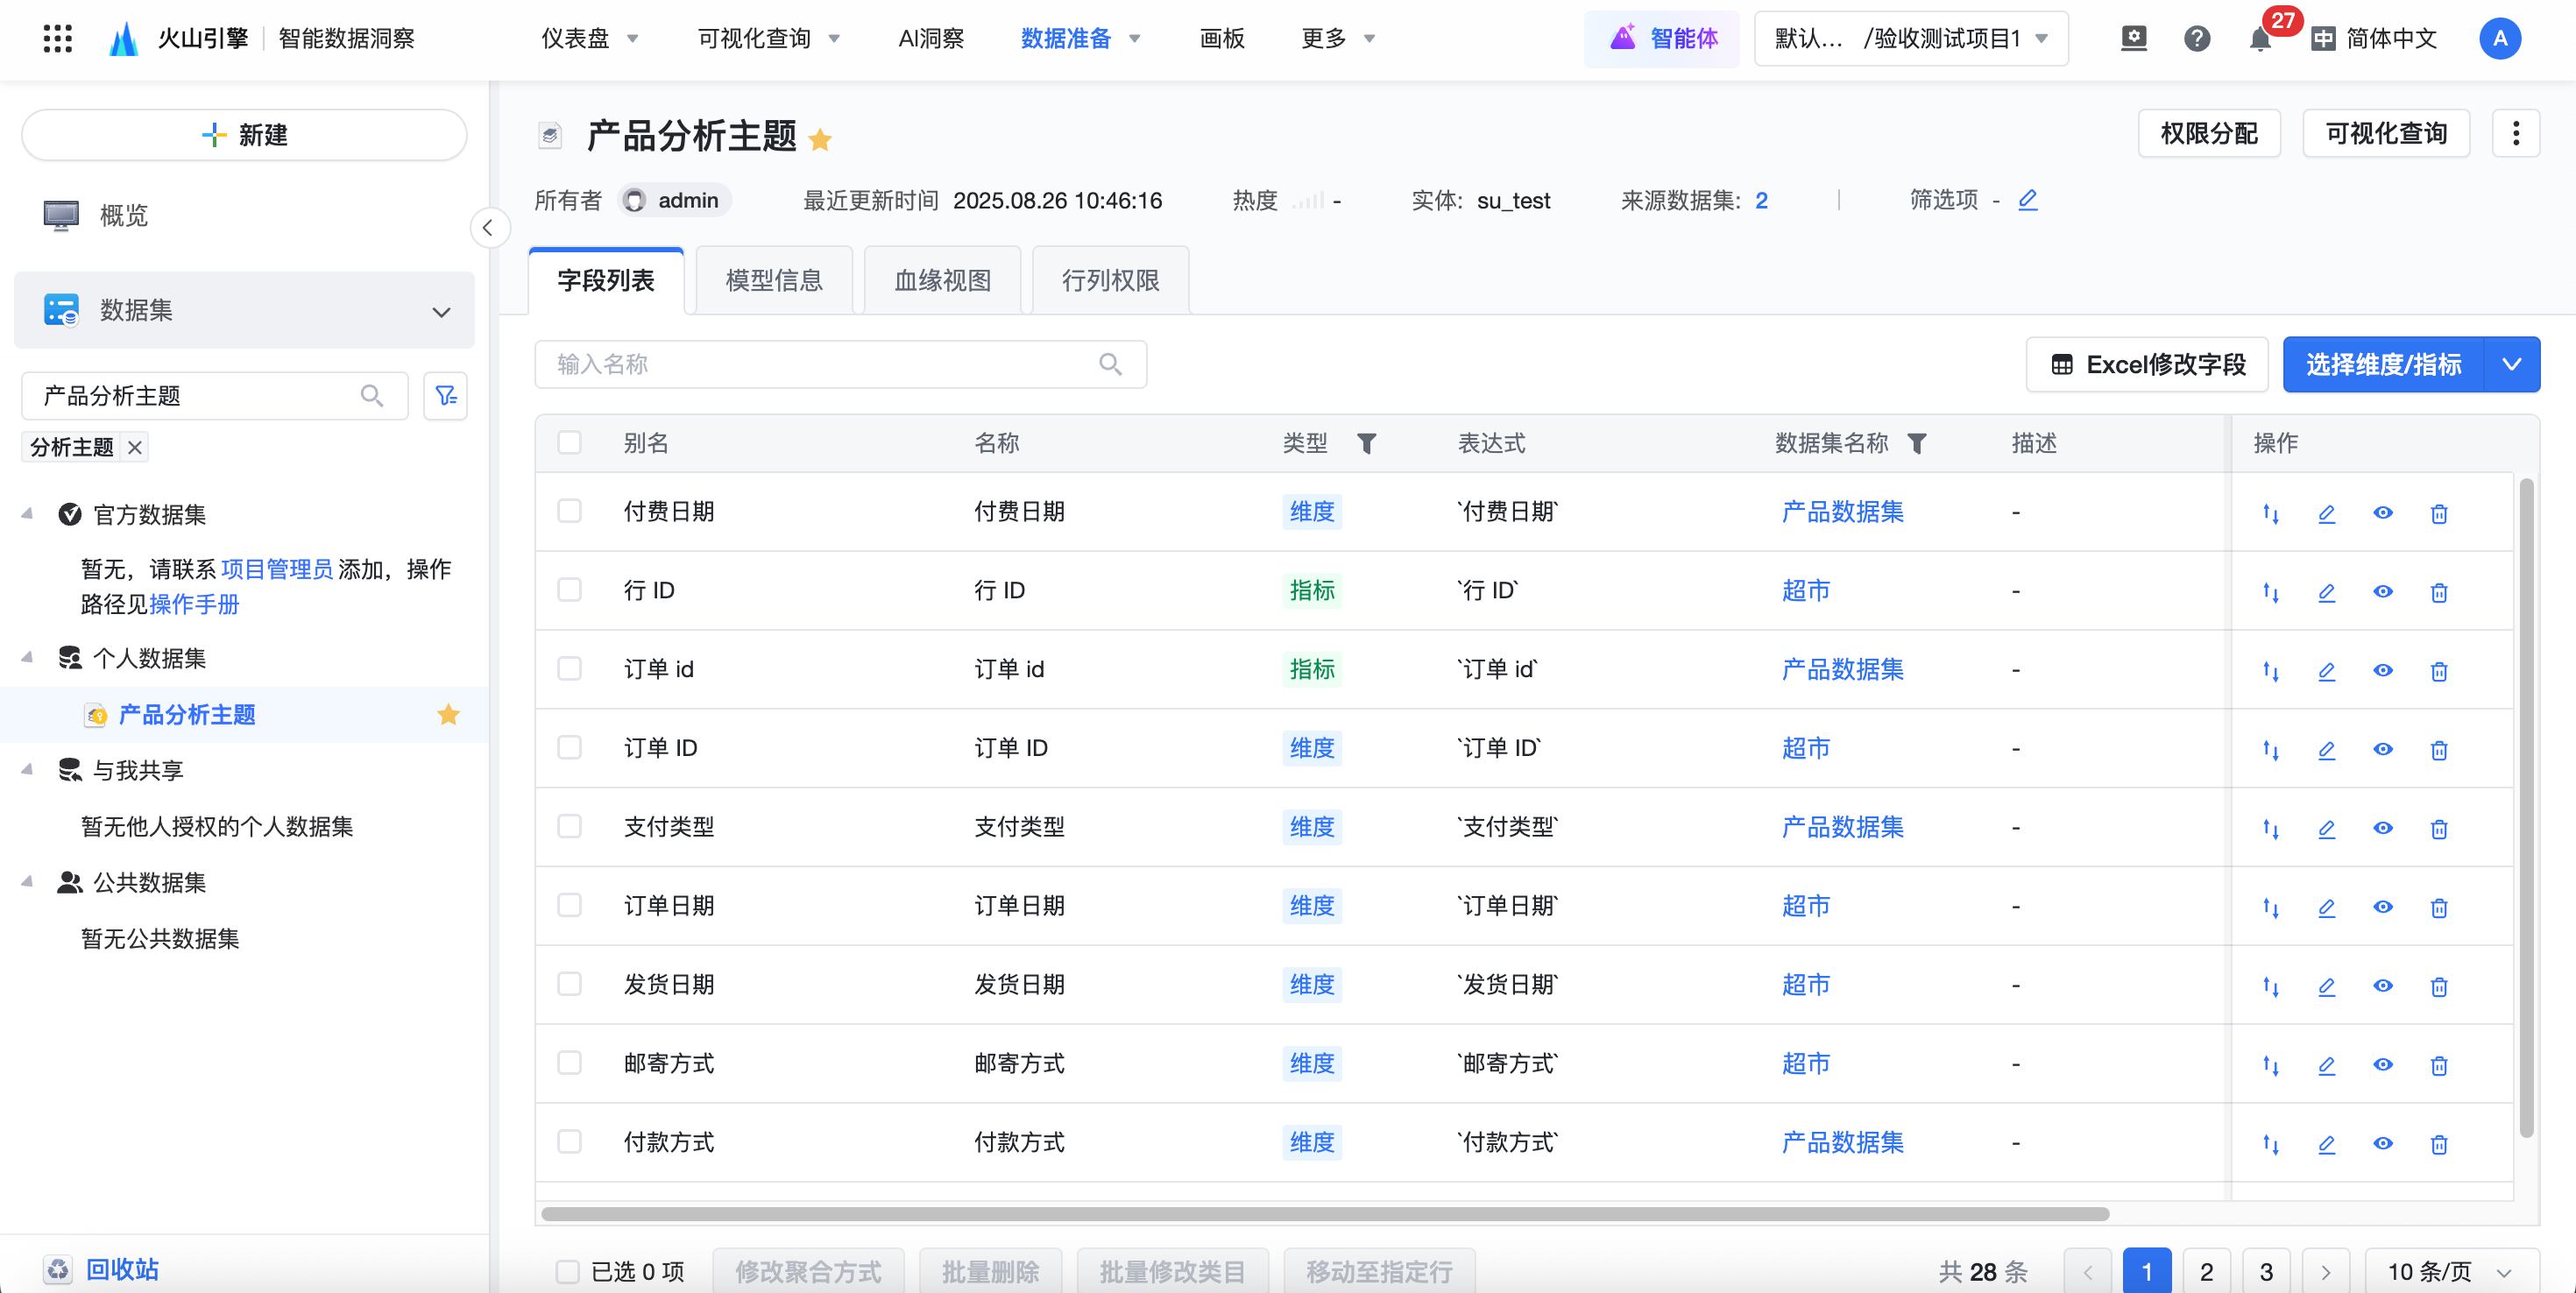Screen dimensions: 2576x1293
Task: Open the 10 条/页 page size dropdown
Action: [x=2450, y=1271]
